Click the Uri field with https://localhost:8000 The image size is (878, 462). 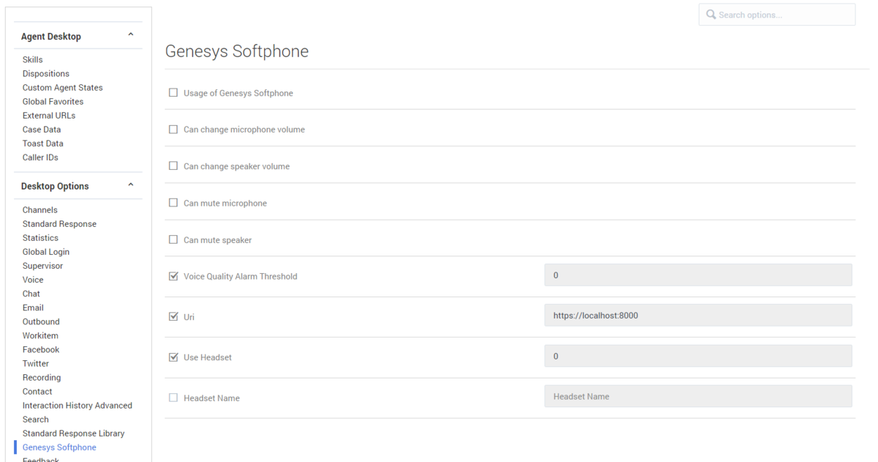(698, 316)
